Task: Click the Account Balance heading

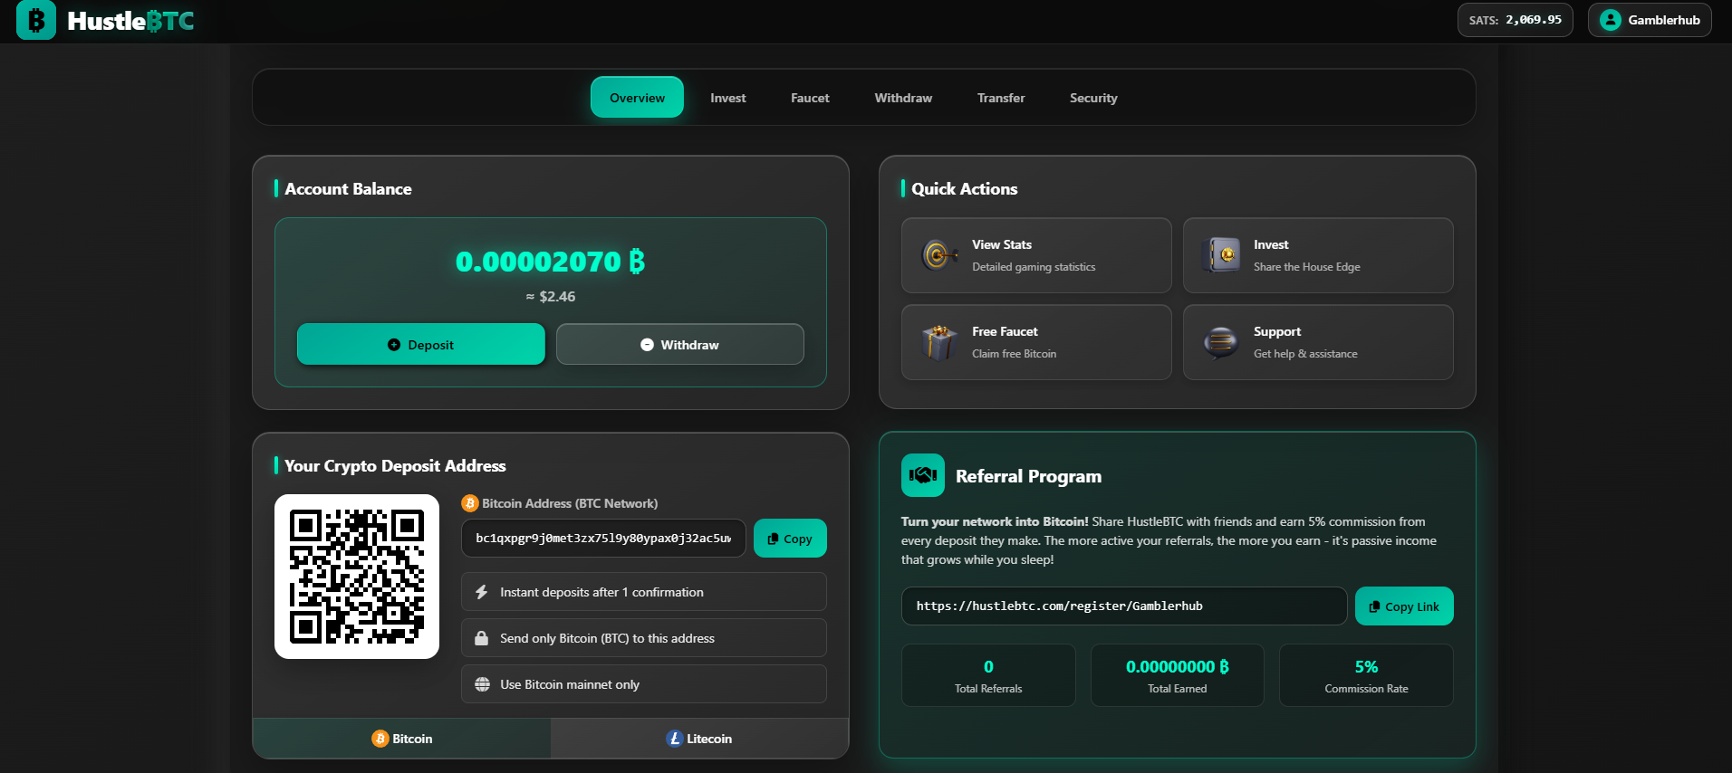Action: [348, 188]
